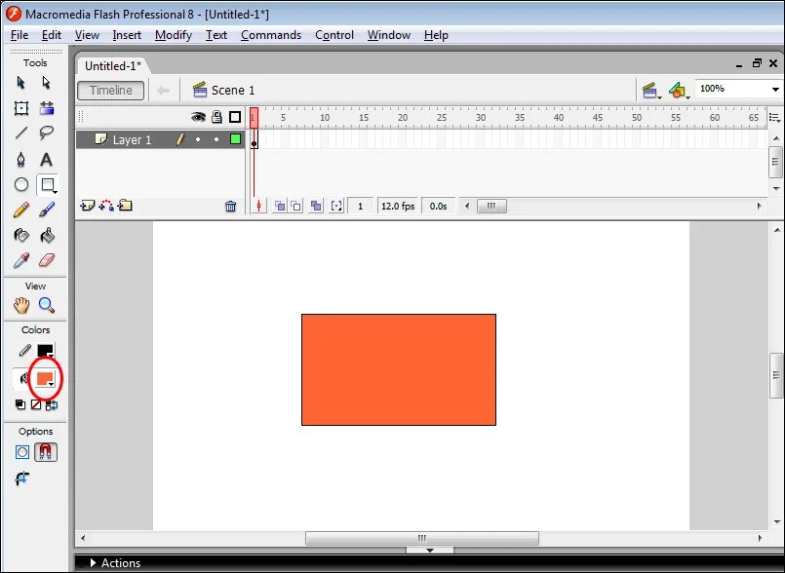
Task: Pick the Lasso tool
Action: tap(47, 133)
